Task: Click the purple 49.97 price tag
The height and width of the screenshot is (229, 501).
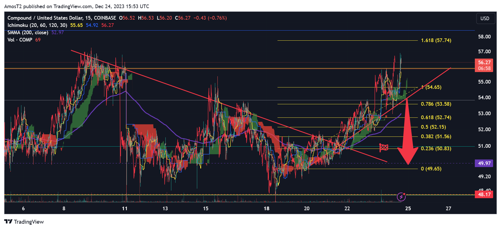Action: pyautogui.click(x=484, y=163)
